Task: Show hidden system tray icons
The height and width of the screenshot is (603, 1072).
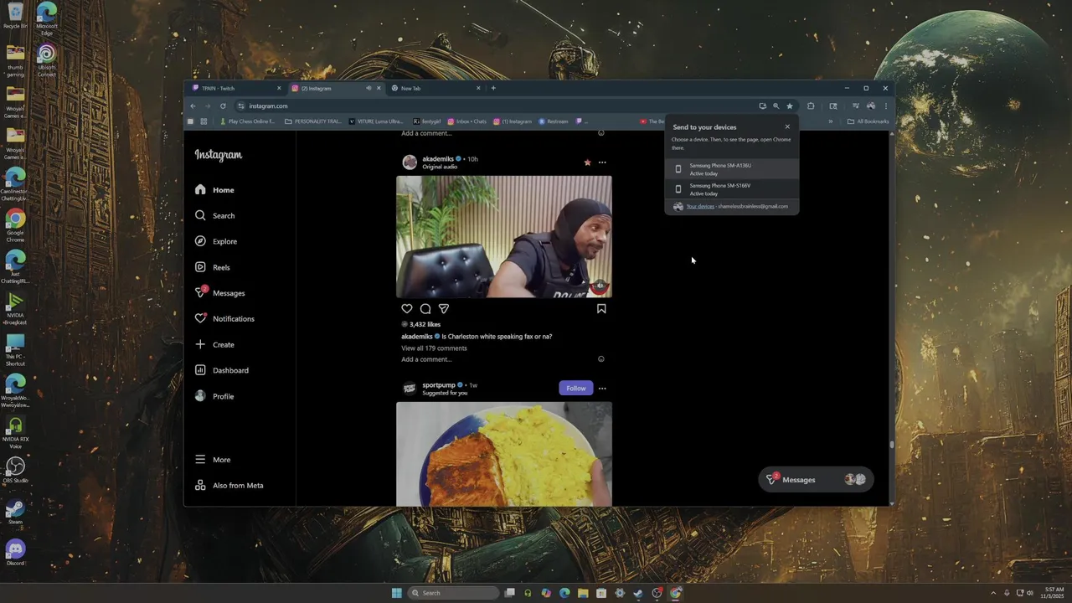Action: [x=993, y=593]
